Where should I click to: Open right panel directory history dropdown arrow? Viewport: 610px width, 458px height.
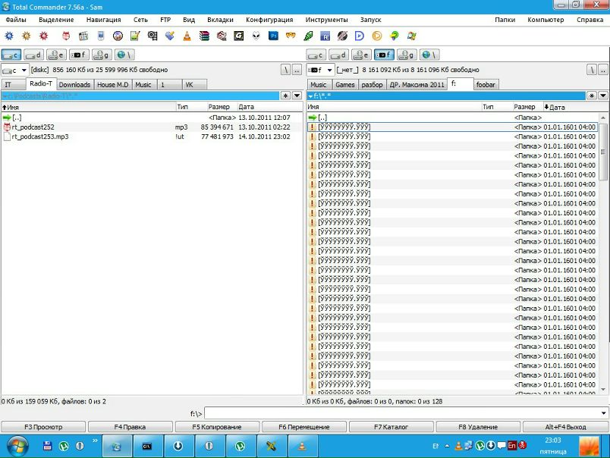[602, 96]
